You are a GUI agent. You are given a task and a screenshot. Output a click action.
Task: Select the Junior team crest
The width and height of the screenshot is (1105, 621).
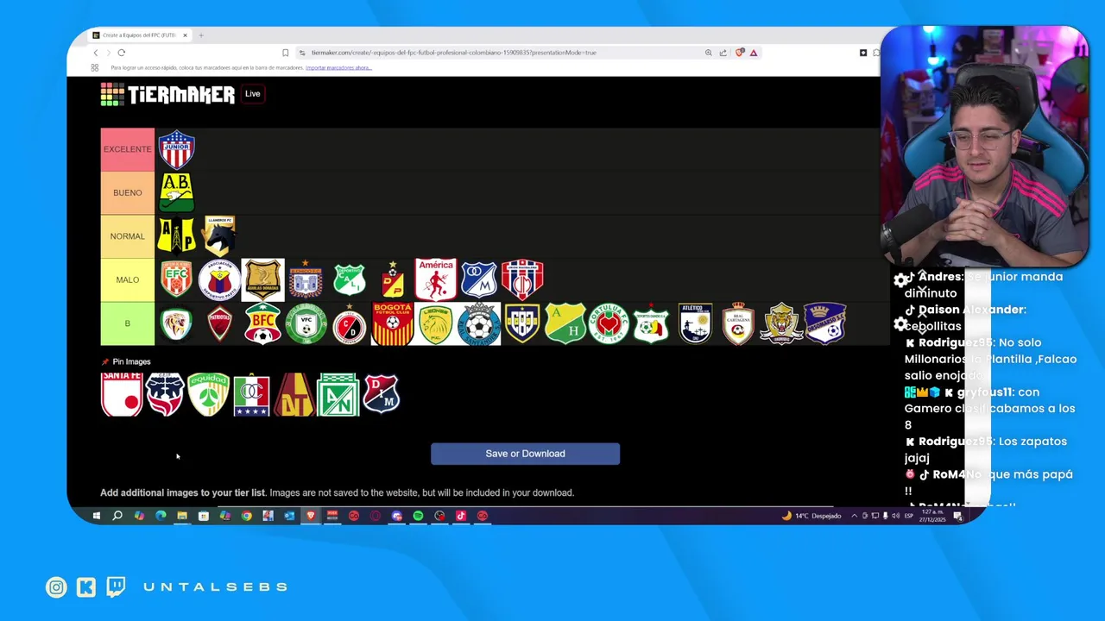[176, 149]
